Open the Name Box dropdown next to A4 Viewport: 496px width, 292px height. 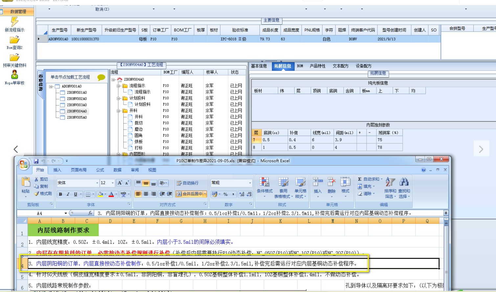[66, 213]
